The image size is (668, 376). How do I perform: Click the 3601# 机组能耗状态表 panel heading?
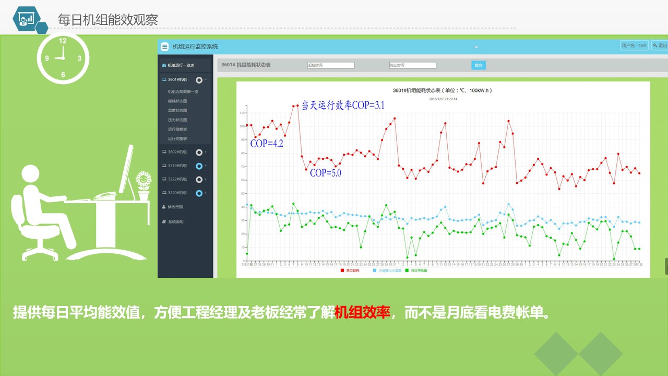246,65
